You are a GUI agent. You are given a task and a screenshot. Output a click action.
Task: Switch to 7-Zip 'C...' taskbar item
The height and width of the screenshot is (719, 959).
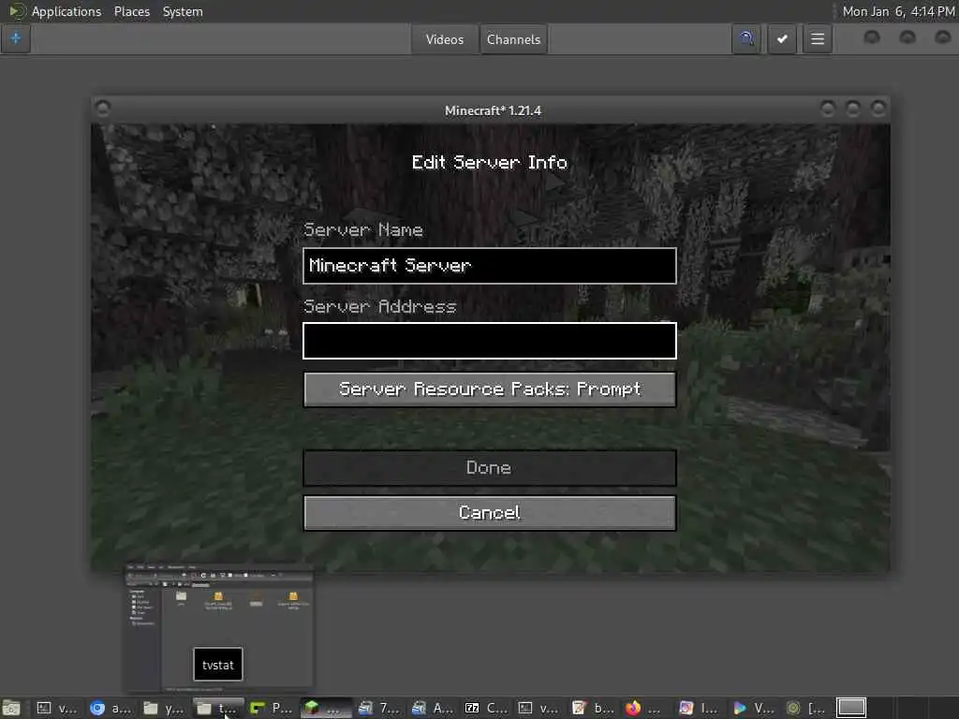point(486,708)
